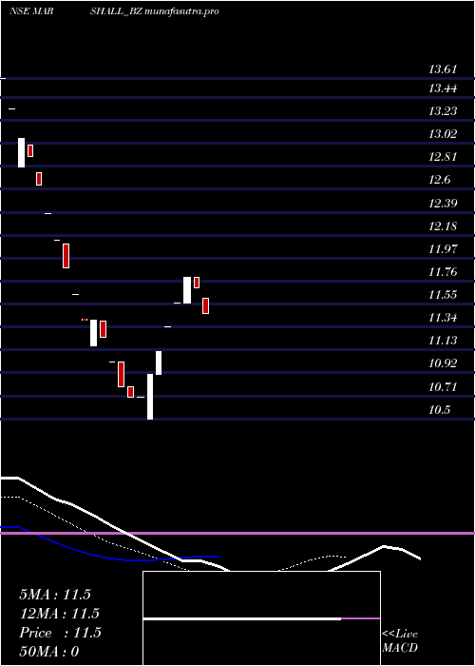Click the 10.71 price axis label
Viewport: 475px width, 666px height.
(443, 387)
